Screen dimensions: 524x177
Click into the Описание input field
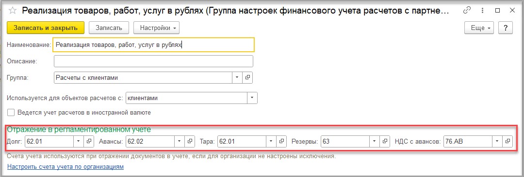[153, 61]
